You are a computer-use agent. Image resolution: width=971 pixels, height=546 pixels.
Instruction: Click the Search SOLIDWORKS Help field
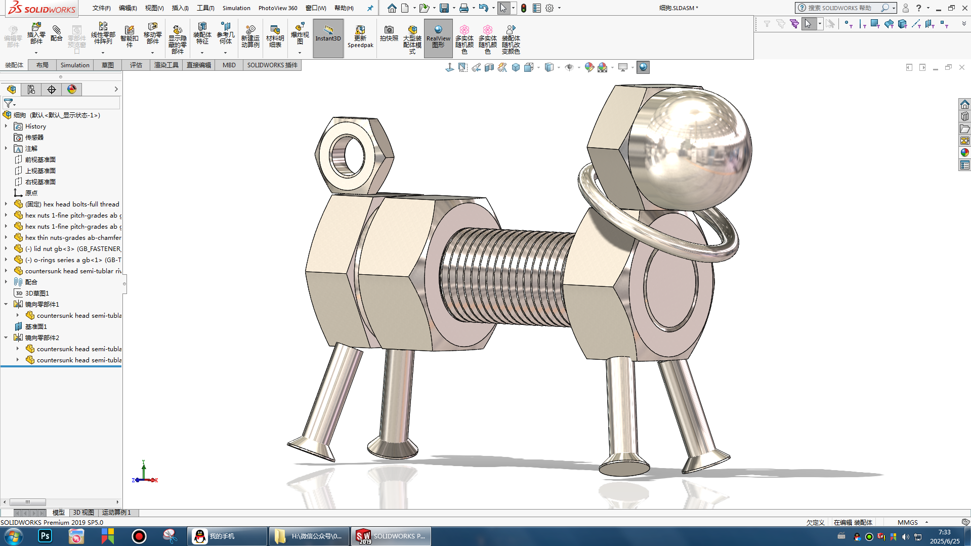tap(845, 8)
